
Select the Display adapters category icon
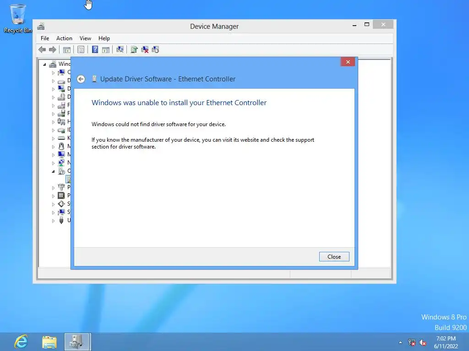61,89
